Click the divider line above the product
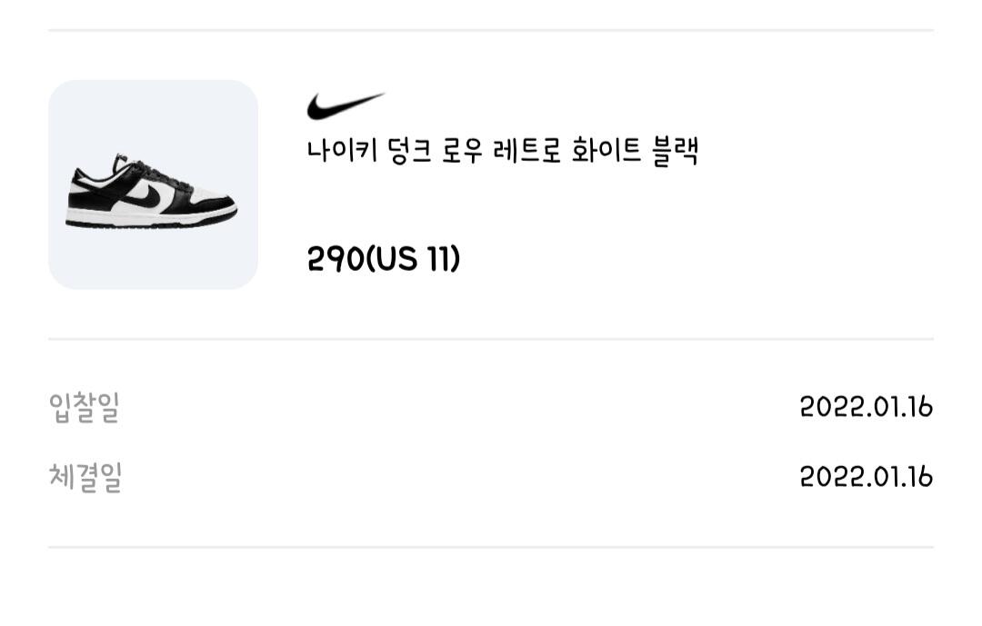 (x=491, y=30)
